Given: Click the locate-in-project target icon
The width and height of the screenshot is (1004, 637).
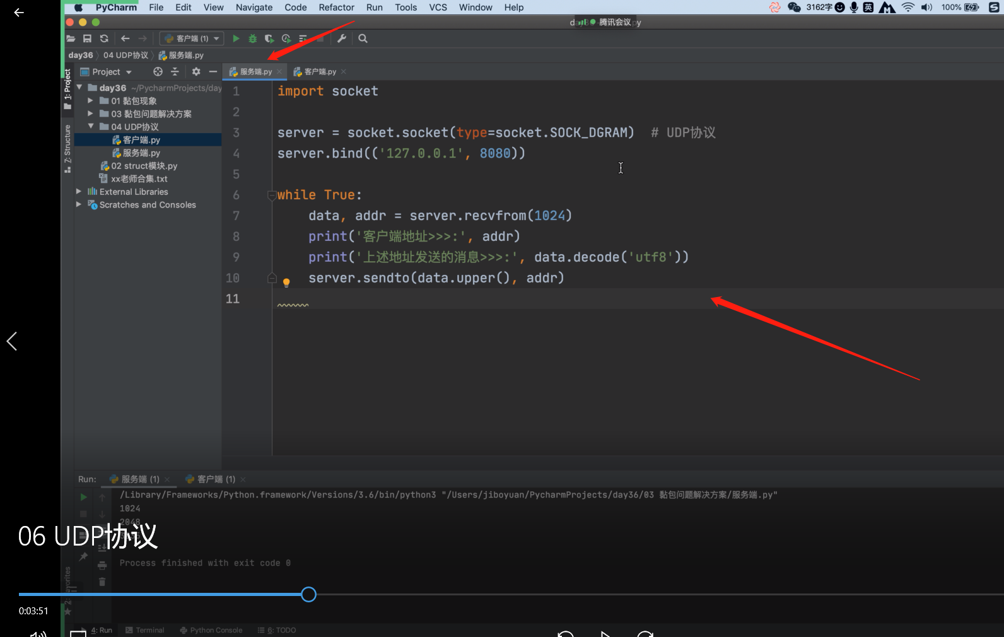Looking at the screenshot, I should 158,72.
